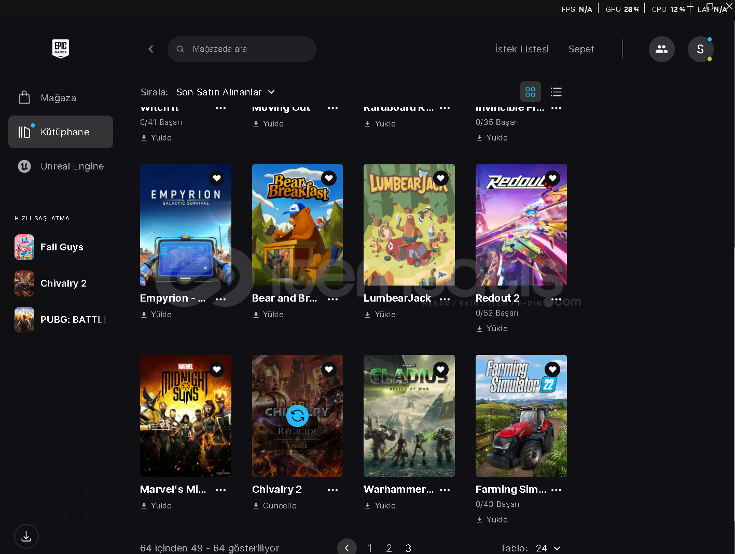Toggle favorite heart on Bear and Breakfast
The image size is (735, 554).
pyautogui.click(x=329, y=178)
